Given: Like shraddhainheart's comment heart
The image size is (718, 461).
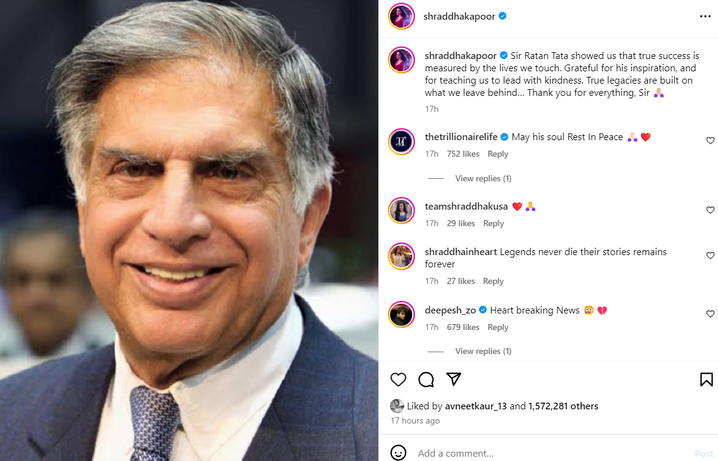Looking at the screenshot, I should [710, 256].
